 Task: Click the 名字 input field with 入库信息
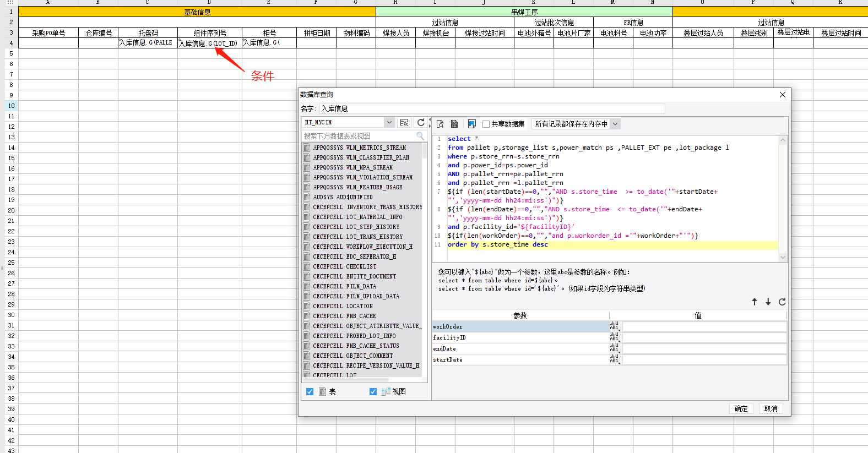point(492,108)
